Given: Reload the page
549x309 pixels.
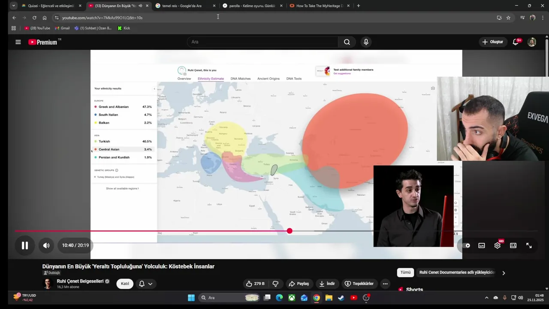Looking at the screenshot, I should point(34,18).
